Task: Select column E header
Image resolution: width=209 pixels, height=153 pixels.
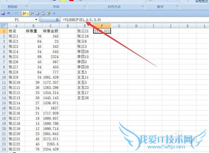Action: [x=85, y=26]
